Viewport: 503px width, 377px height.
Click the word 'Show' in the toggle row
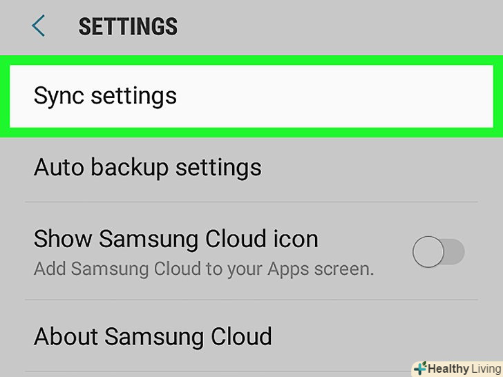(x=63, y=239)
